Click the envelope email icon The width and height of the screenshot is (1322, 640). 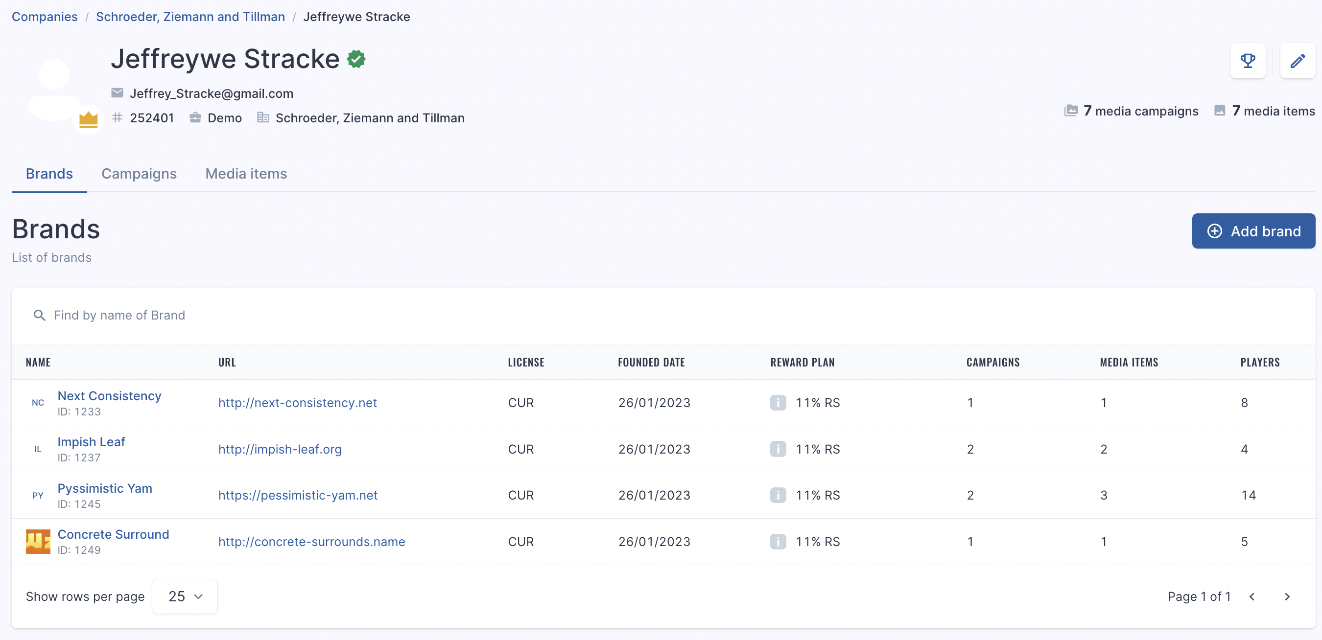[x=117, y=93]
